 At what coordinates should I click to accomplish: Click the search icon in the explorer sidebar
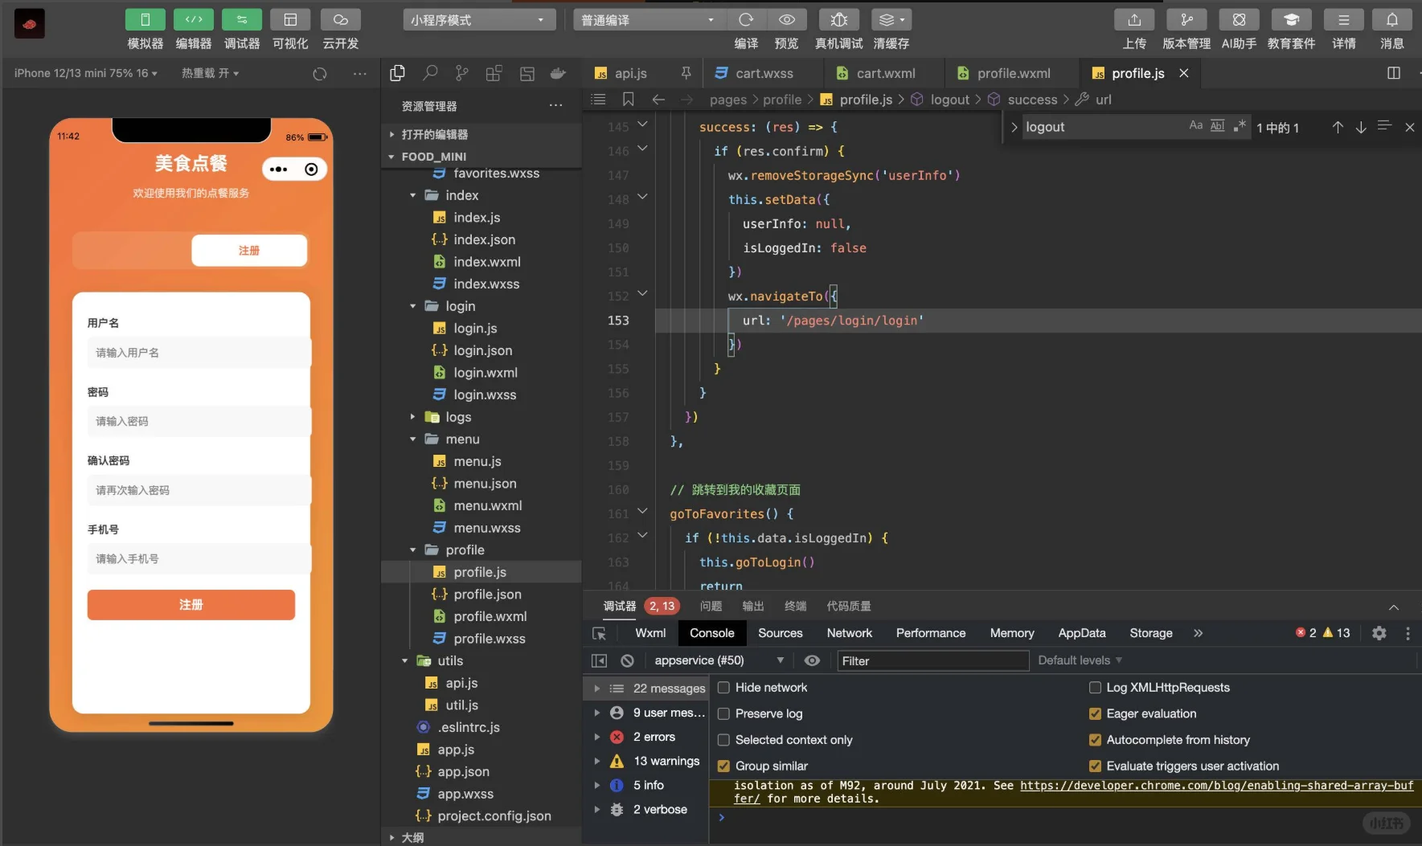point(430,73)
